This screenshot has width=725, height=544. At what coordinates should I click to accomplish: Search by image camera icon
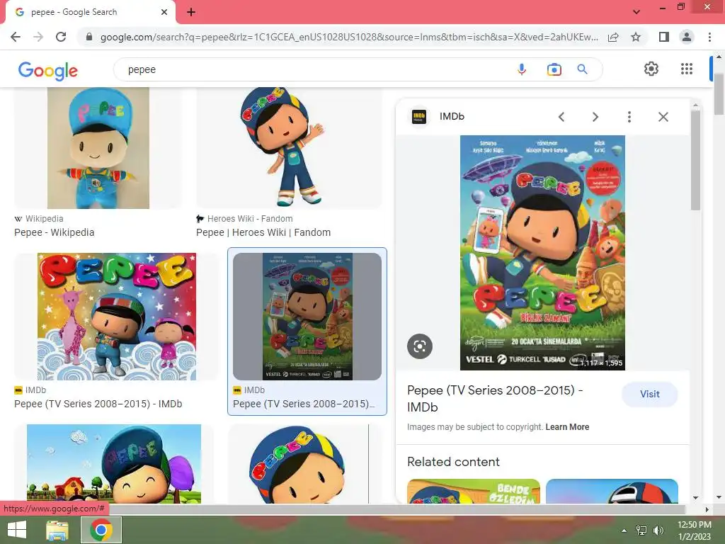point(554,69)
